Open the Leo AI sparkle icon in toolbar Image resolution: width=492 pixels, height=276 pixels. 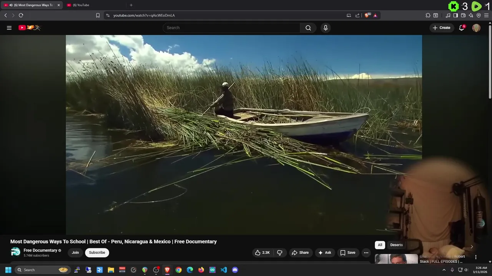point(471,15)
